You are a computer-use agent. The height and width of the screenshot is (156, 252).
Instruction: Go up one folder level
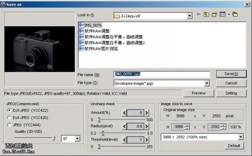click(206, 15)
